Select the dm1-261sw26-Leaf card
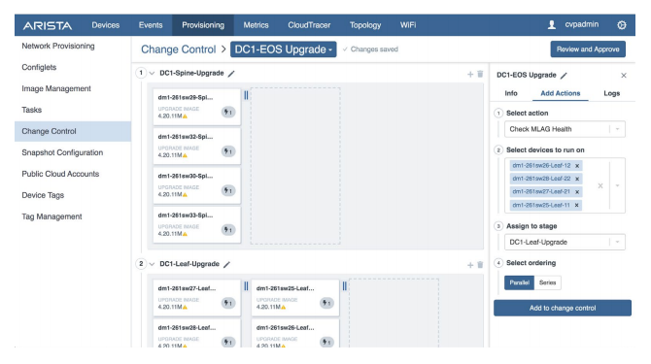 [295, 333]
